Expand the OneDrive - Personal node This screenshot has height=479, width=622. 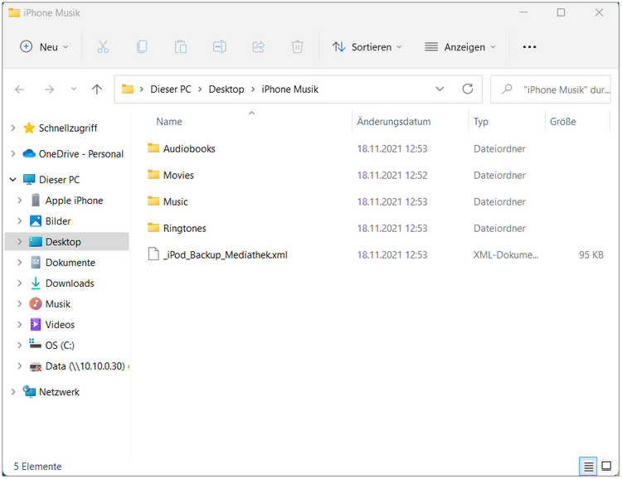13,153
